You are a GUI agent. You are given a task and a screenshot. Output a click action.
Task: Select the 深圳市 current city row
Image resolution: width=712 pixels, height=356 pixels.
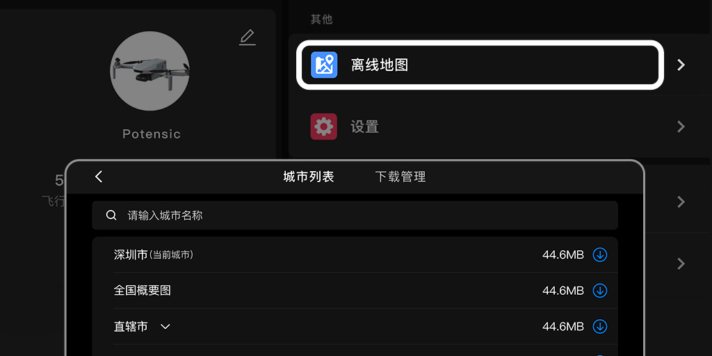(x=355, y=254)
